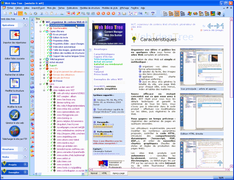Open the Modifier la structure icon
Screen dimensions: 234x180
[15, 83]
